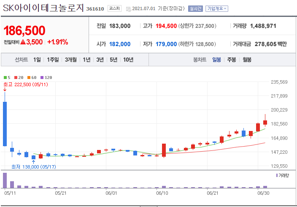Click the +1.91% change value
Screen dimensions: 297x207
pyautogui.click(x=57, y=42)
